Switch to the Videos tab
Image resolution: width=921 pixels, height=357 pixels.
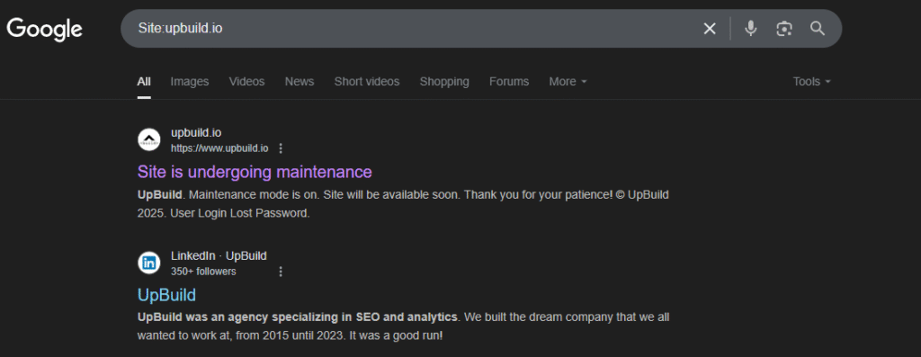click(x=246, y=82)
